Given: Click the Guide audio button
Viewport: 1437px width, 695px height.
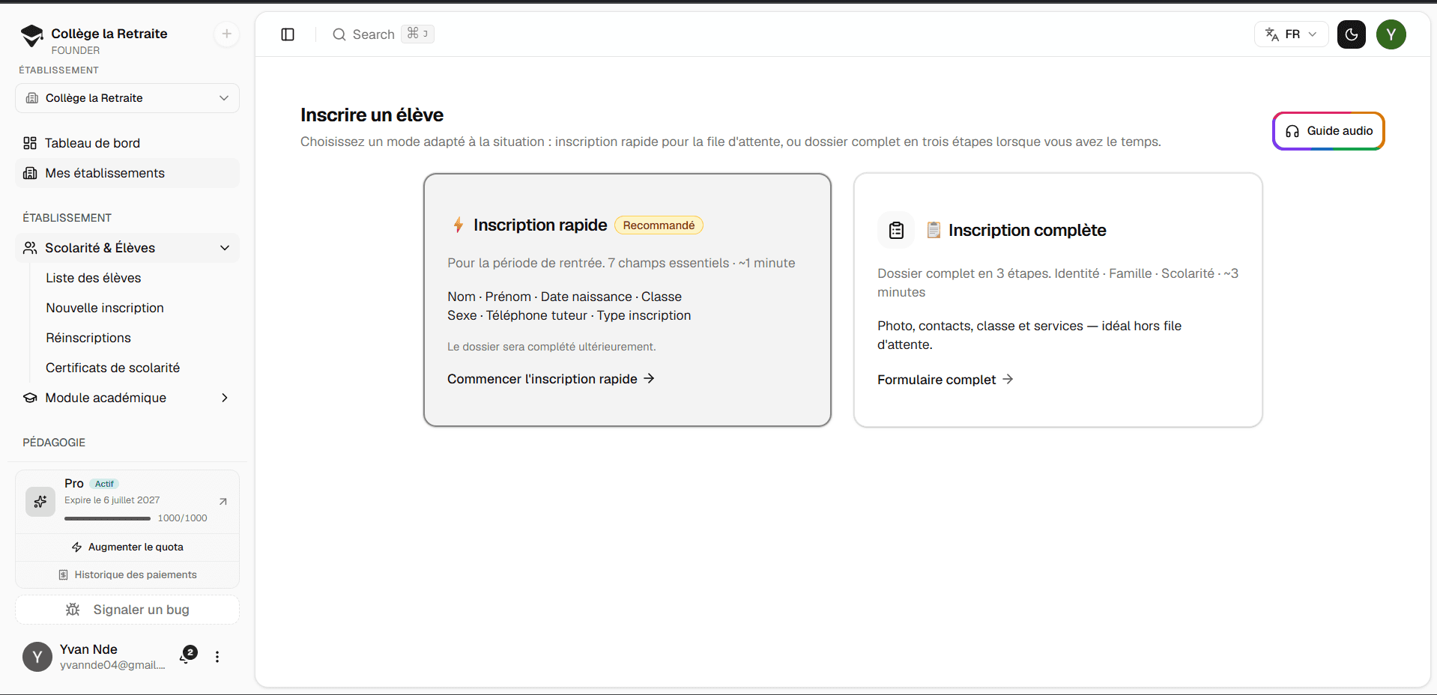Looking at the screenshot, I should 1328,131.
